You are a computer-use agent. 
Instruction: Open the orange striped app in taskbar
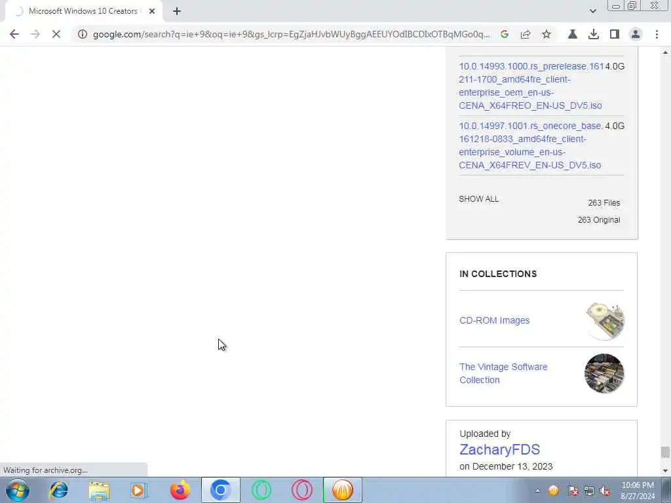(x=342, y=490)
